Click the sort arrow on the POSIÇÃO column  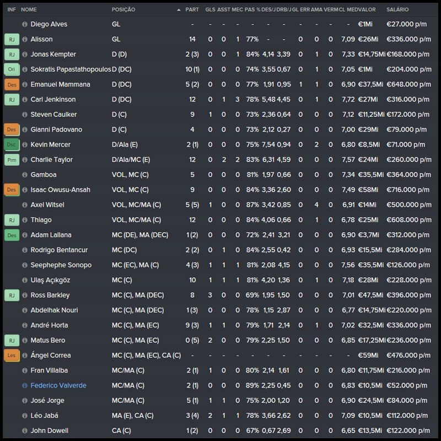tap(178, 10)
